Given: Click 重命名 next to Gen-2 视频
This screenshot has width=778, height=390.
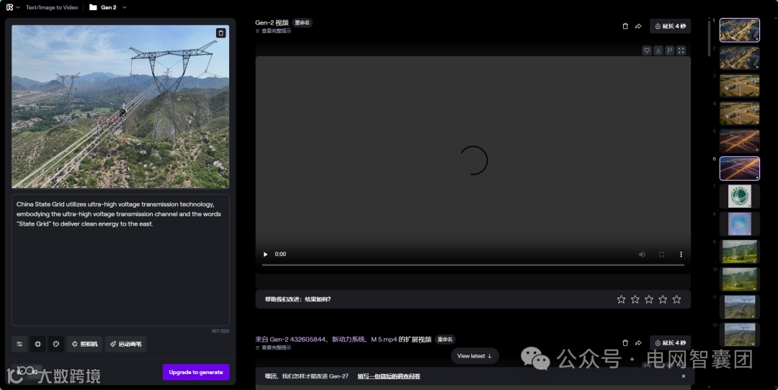Looking at the screenshot, I should click(x=302, y=23).
